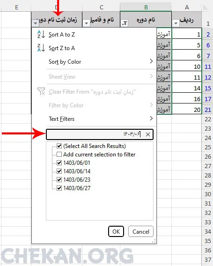This screenshot has height=266, width=213.
Task: Click the نام و فامیل header cell
Action: (101, 20)
